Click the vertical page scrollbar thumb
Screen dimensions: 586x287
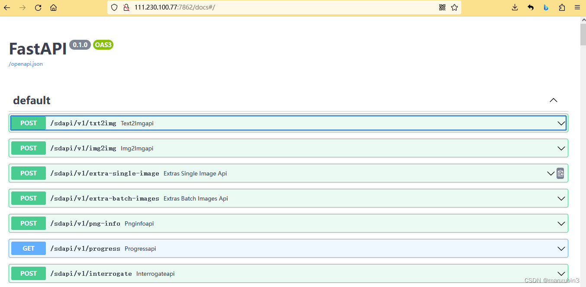(583, 35)
